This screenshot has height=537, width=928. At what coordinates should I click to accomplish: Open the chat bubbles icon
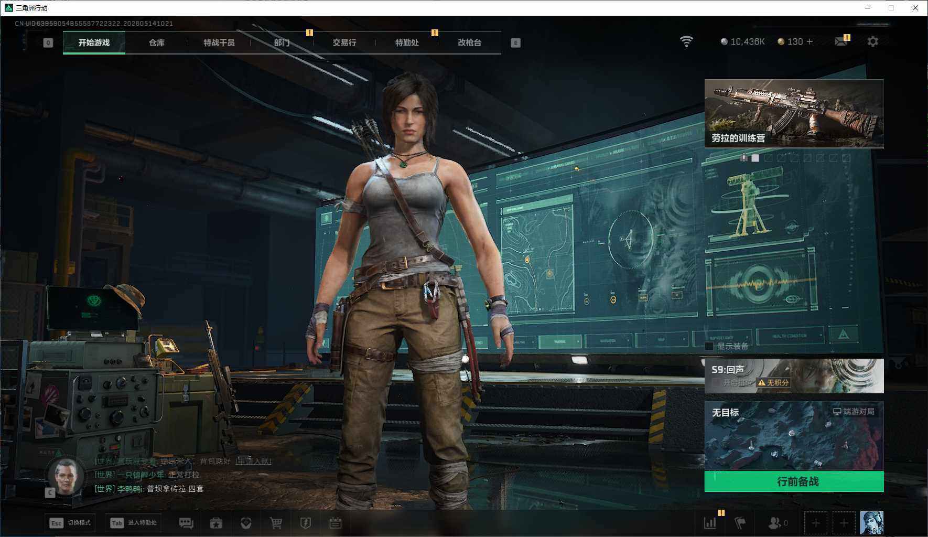coord(186,523)
